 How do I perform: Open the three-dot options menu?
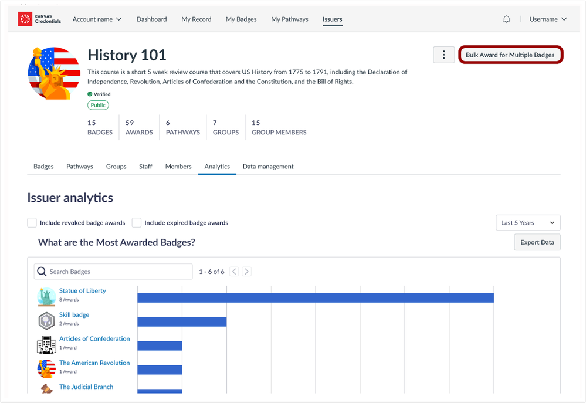pyautogui.click(x=443, y=55)
